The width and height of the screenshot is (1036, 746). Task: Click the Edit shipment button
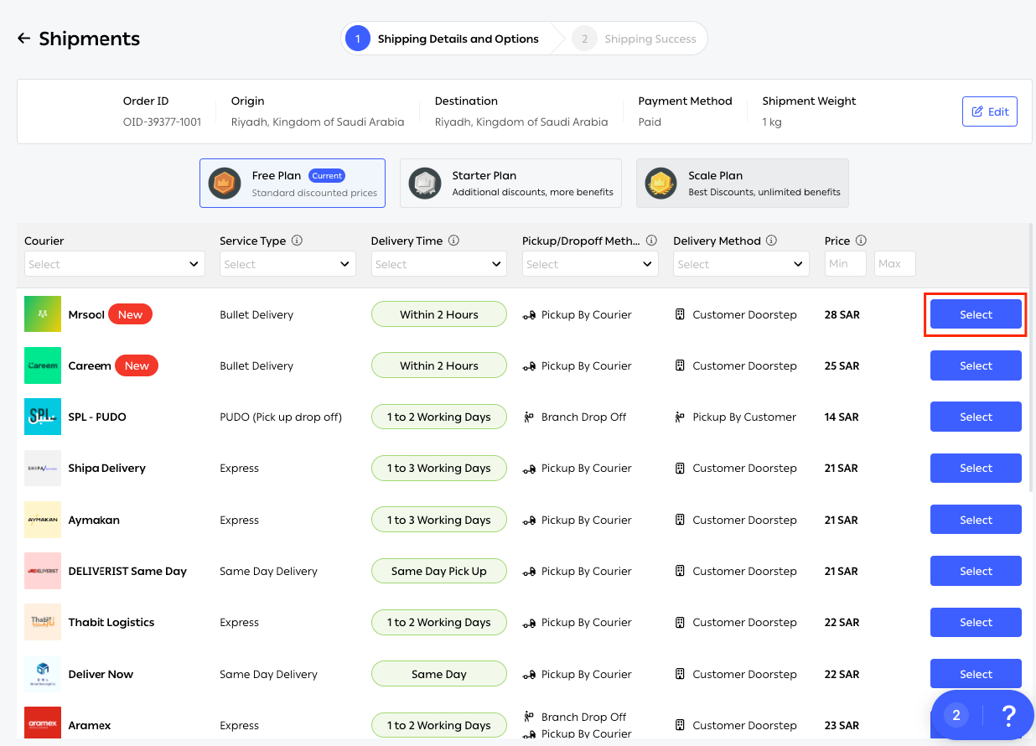(990, 111)
